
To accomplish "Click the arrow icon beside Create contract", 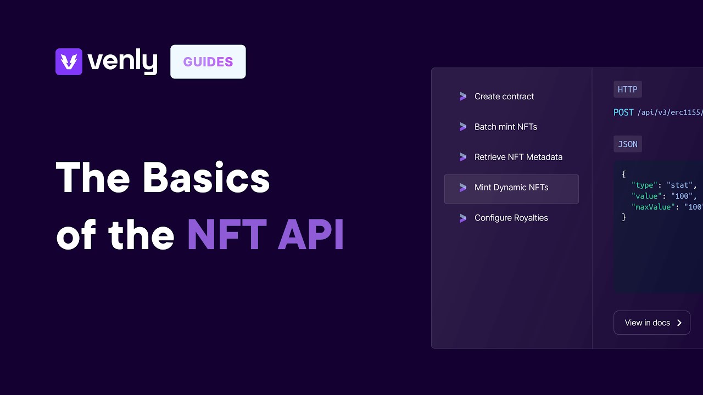I will click(463, 97).
